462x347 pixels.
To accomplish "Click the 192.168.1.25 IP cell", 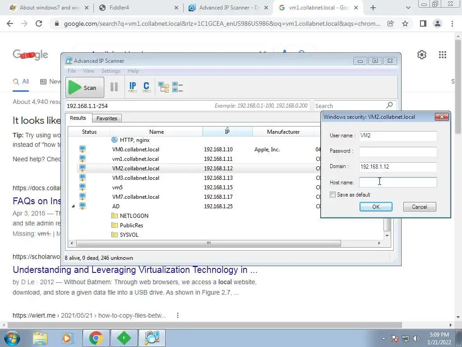I will (x=218, y=206).
